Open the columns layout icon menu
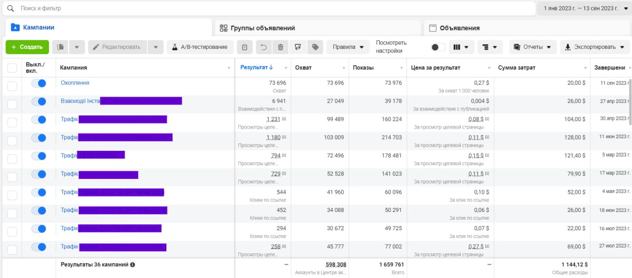Screen dimensions: 632x278 click(x=461, y=47)
